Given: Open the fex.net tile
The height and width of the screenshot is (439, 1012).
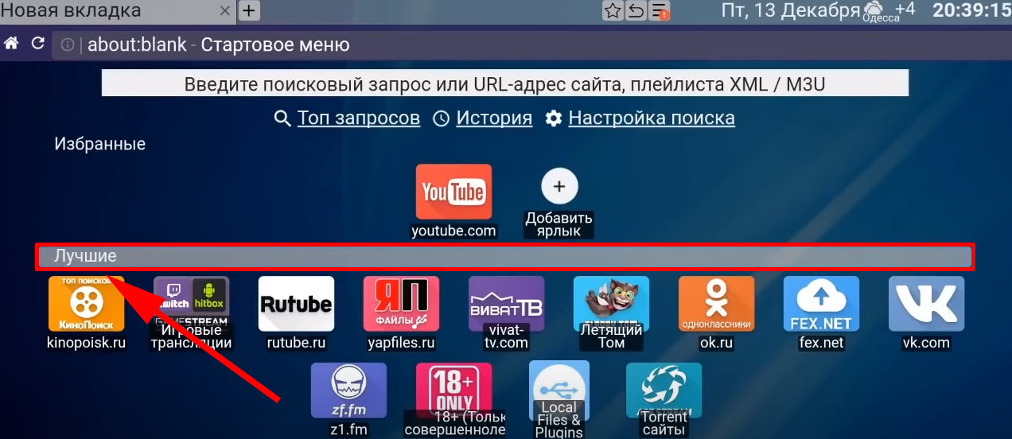Looking at the screenshot, I should click(821, 304).
